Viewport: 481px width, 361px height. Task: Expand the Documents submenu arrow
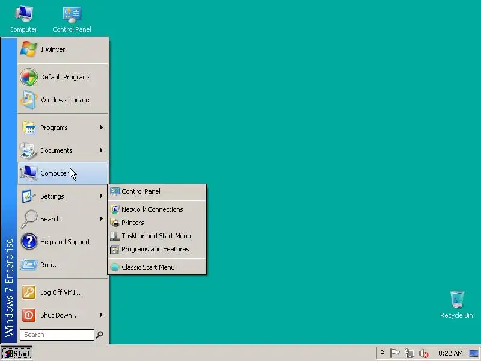coord(101,150)
